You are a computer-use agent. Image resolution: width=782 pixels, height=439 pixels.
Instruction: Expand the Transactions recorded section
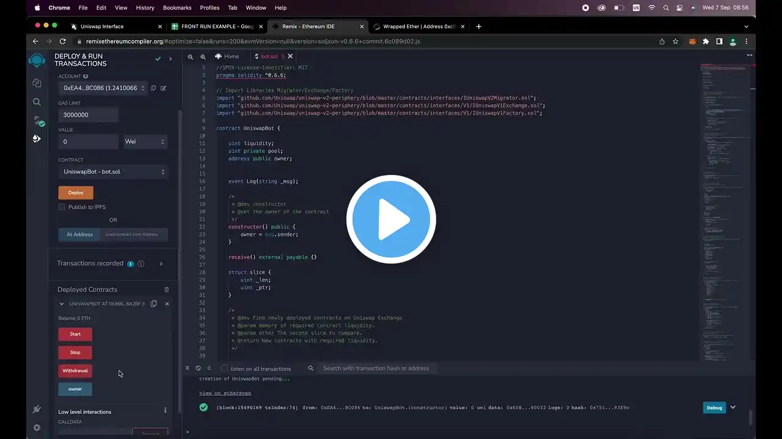tap(161, 263)
